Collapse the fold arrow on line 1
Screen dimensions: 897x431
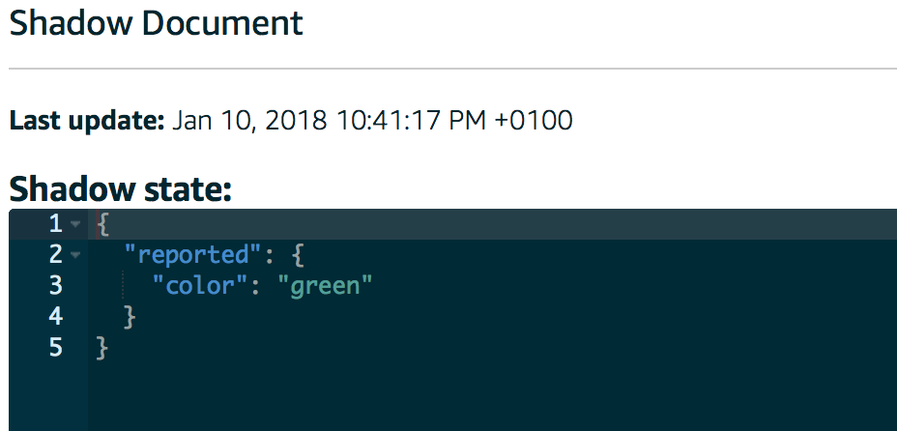75,224
